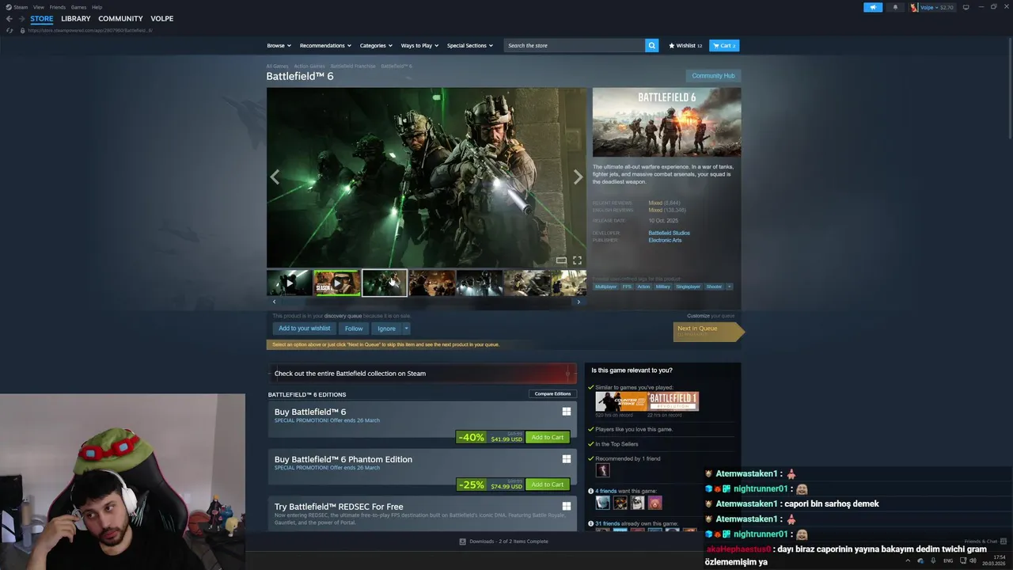Expand the Recommendations dropdown

(325, 45)
